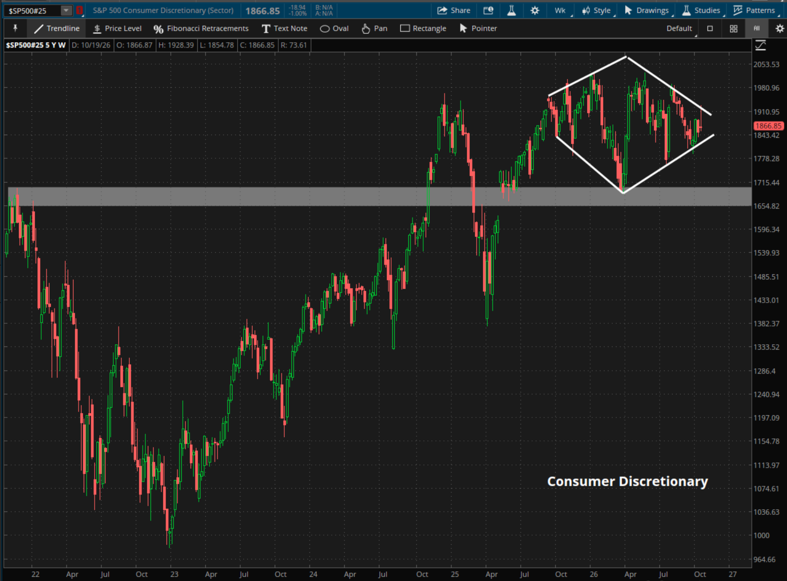Toggle the All drawings button
Image resolution: width=787 pixels, height=581 pixels.
[x=757, y=28]
